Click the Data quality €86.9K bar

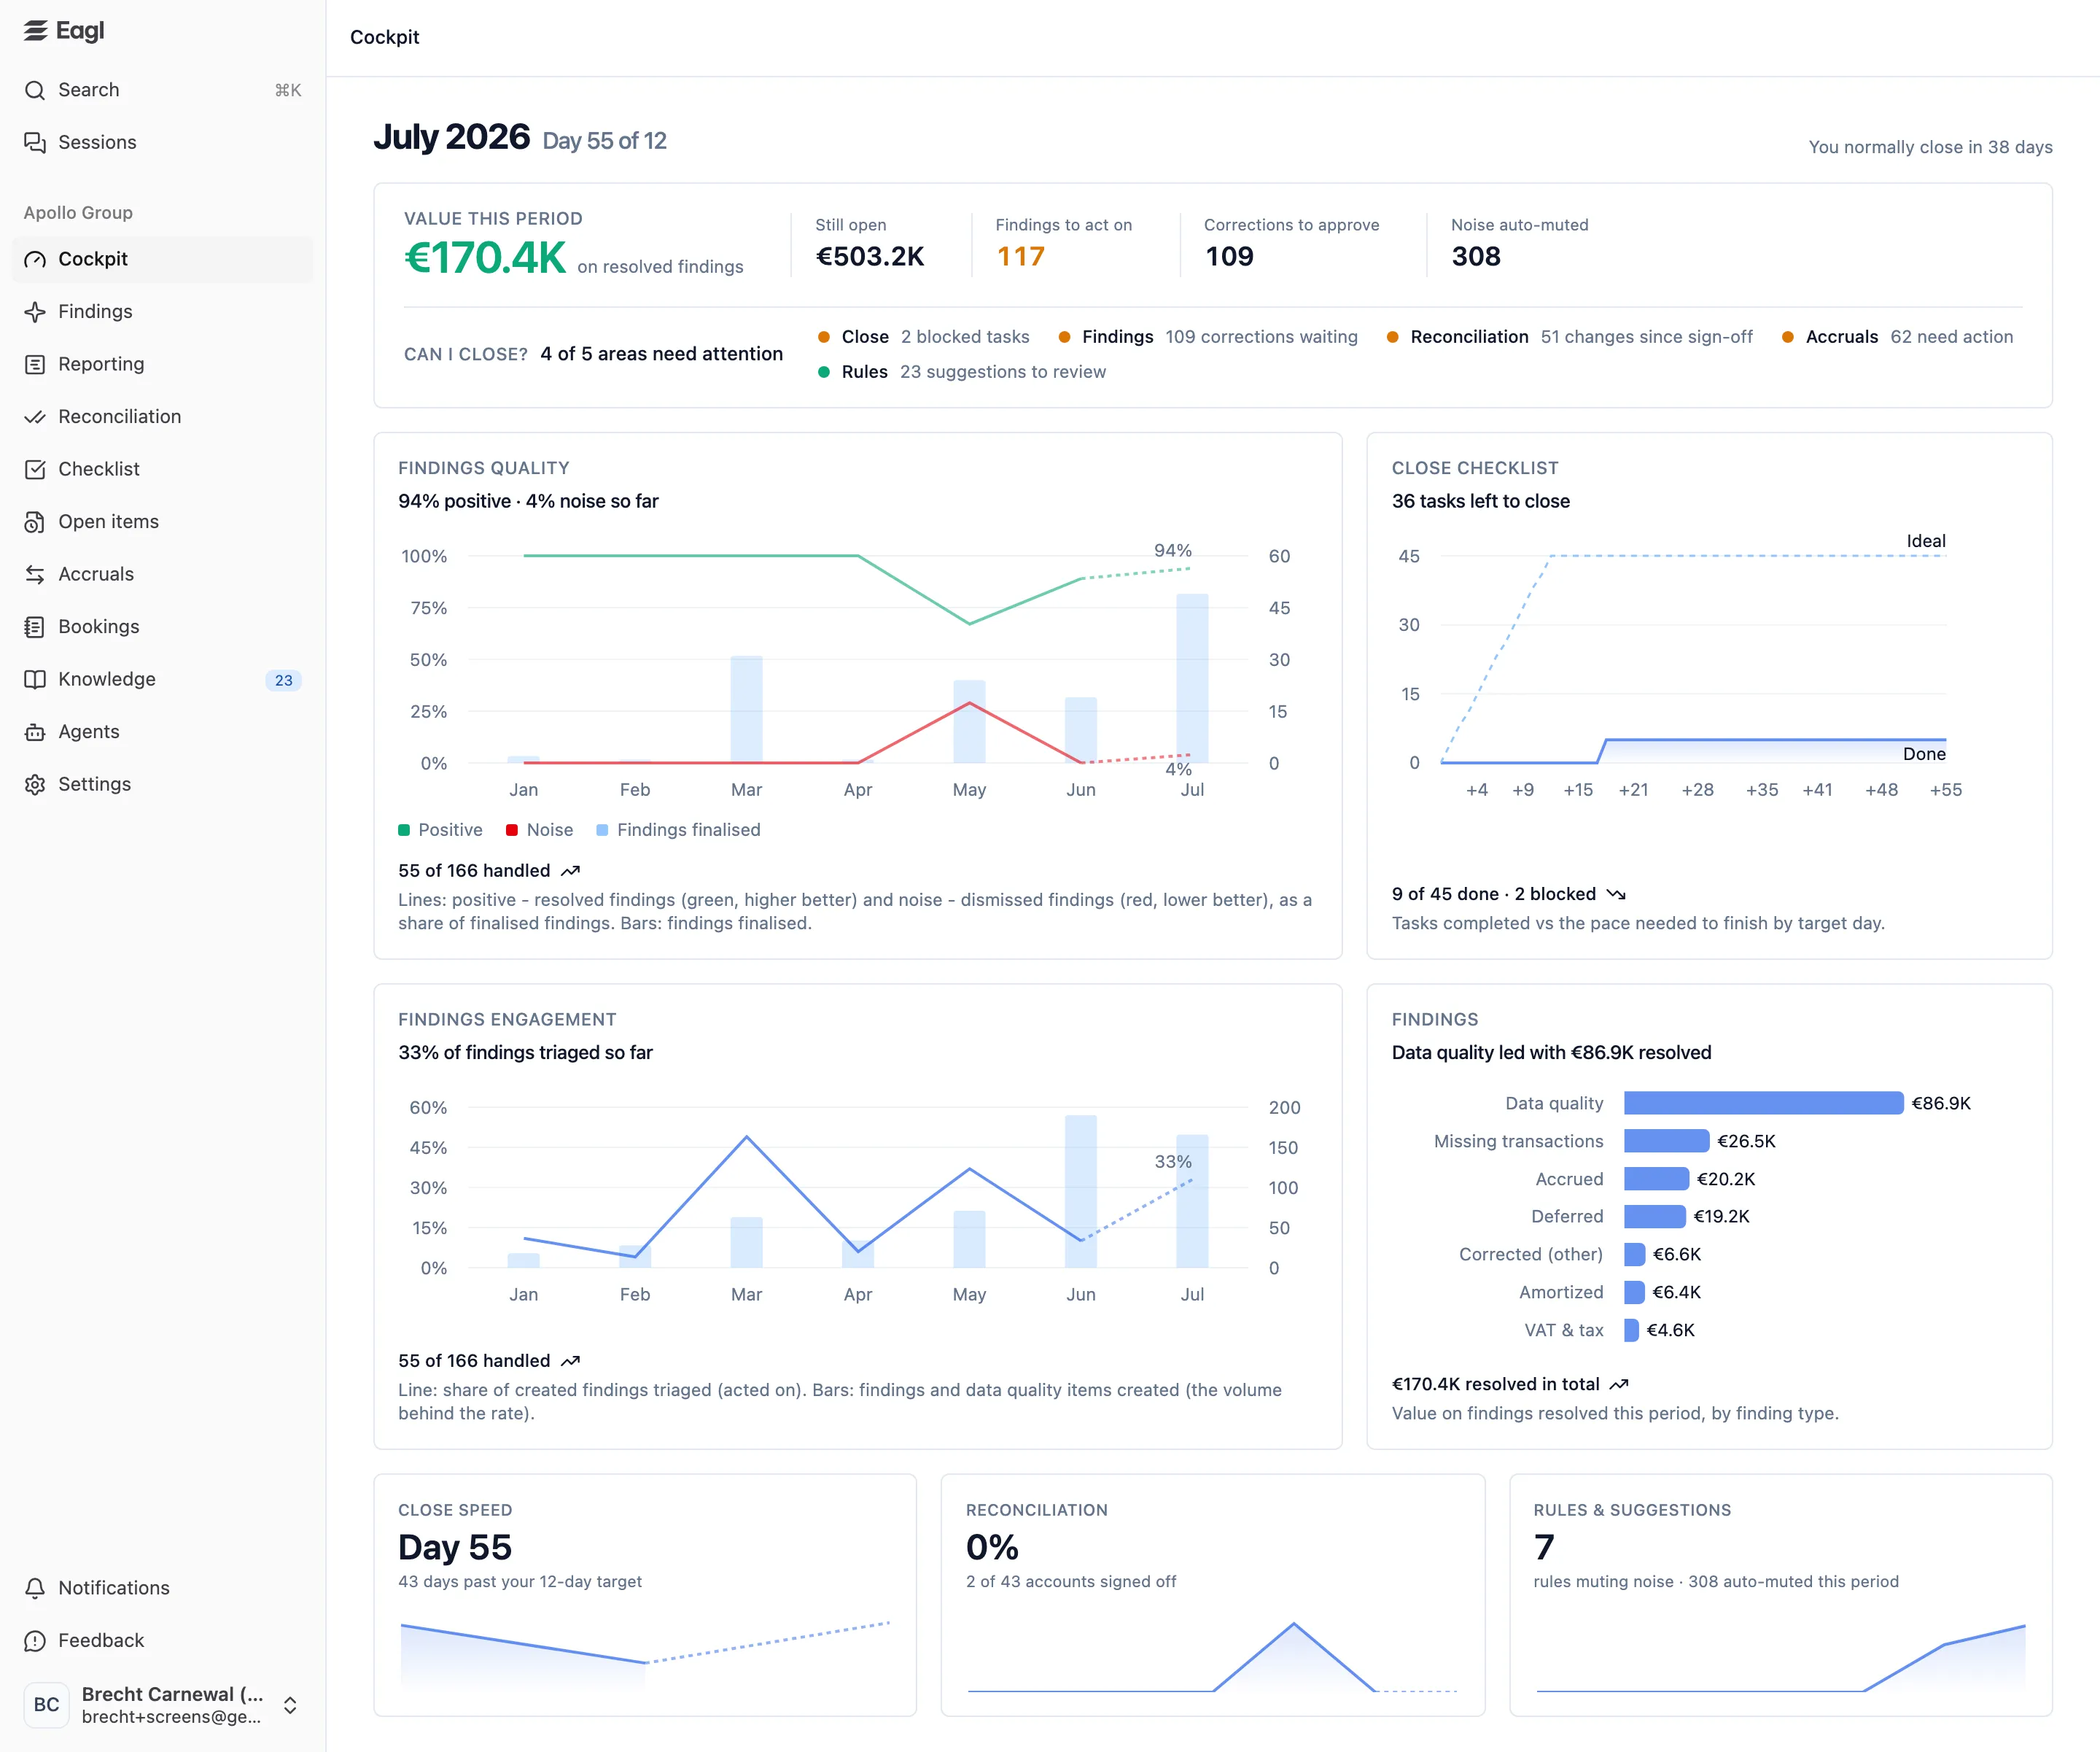click(1764, 1104)
